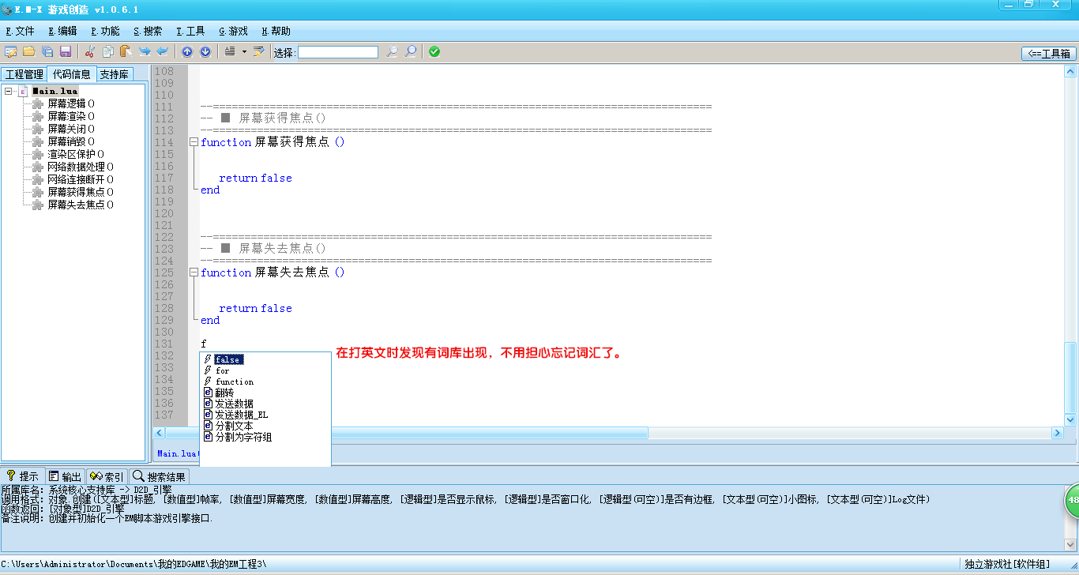
Task: Collapse the Main.lua tree node
Action: [9, 91]
